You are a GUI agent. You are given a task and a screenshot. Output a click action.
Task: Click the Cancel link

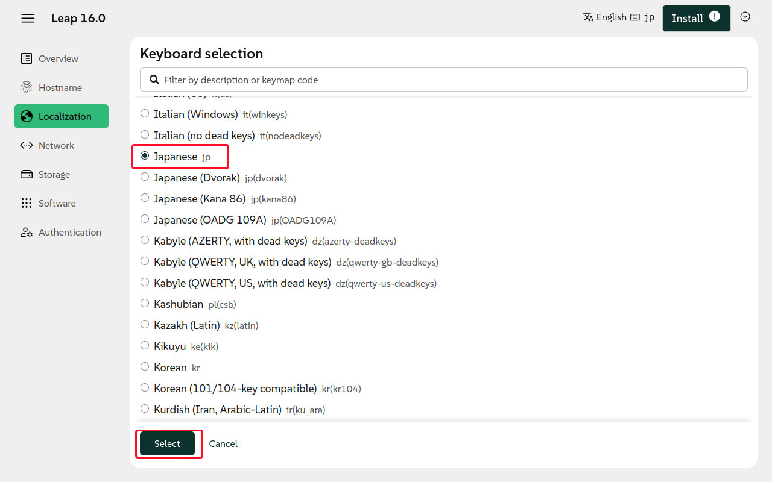point(223,443)
